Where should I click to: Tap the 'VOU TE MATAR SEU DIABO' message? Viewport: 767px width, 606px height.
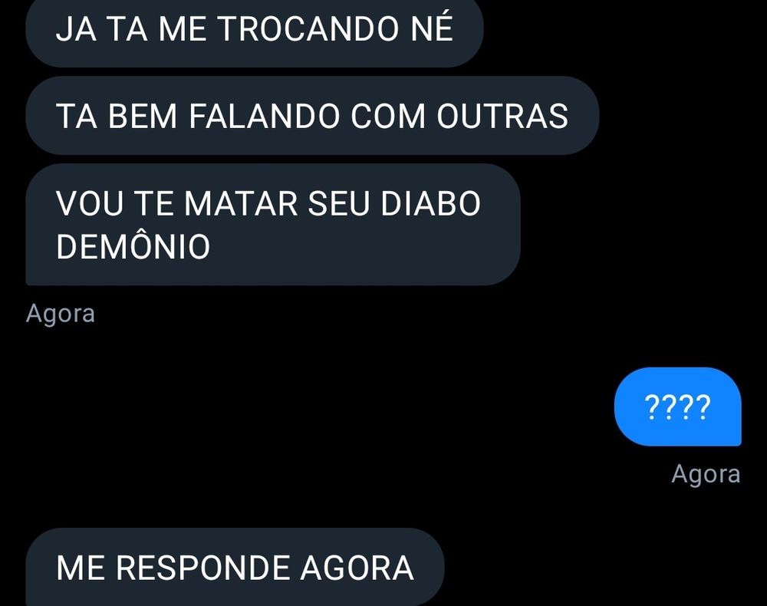coord(273,225)
